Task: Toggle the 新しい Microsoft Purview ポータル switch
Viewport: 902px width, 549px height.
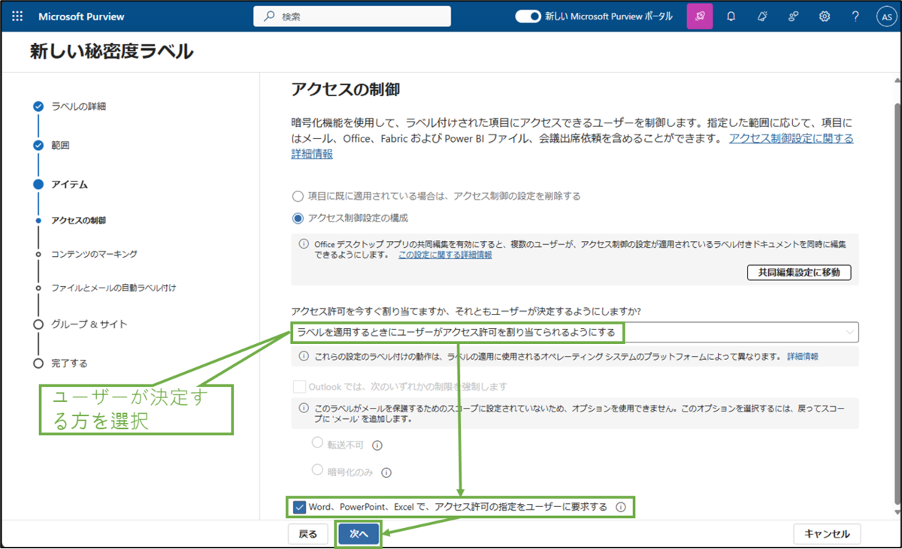Action: coord(528,17)
